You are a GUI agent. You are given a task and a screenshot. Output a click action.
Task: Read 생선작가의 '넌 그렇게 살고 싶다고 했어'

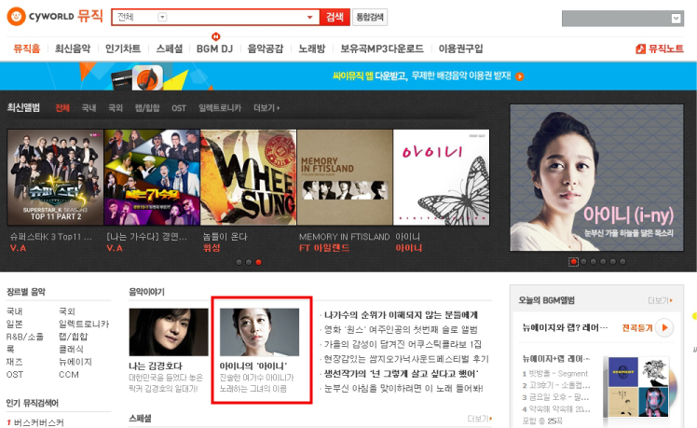click(401, 374)
